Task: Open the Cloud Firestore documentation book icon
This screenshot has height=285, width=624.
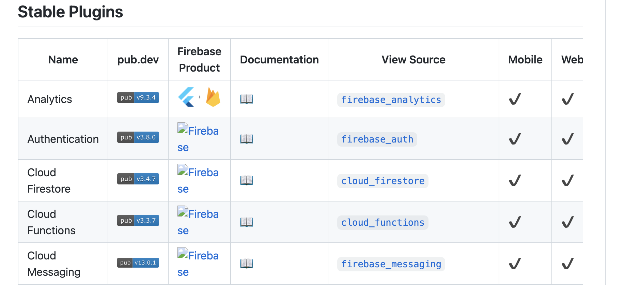Action: pos(246,180)
